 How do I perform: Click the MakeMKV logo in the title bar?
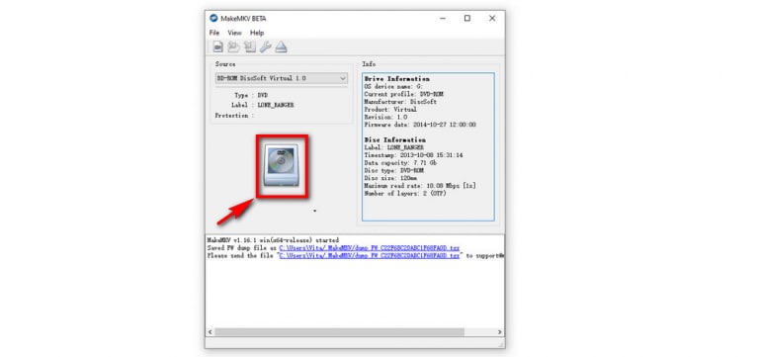pyautogui.click(x=213, y=19)
